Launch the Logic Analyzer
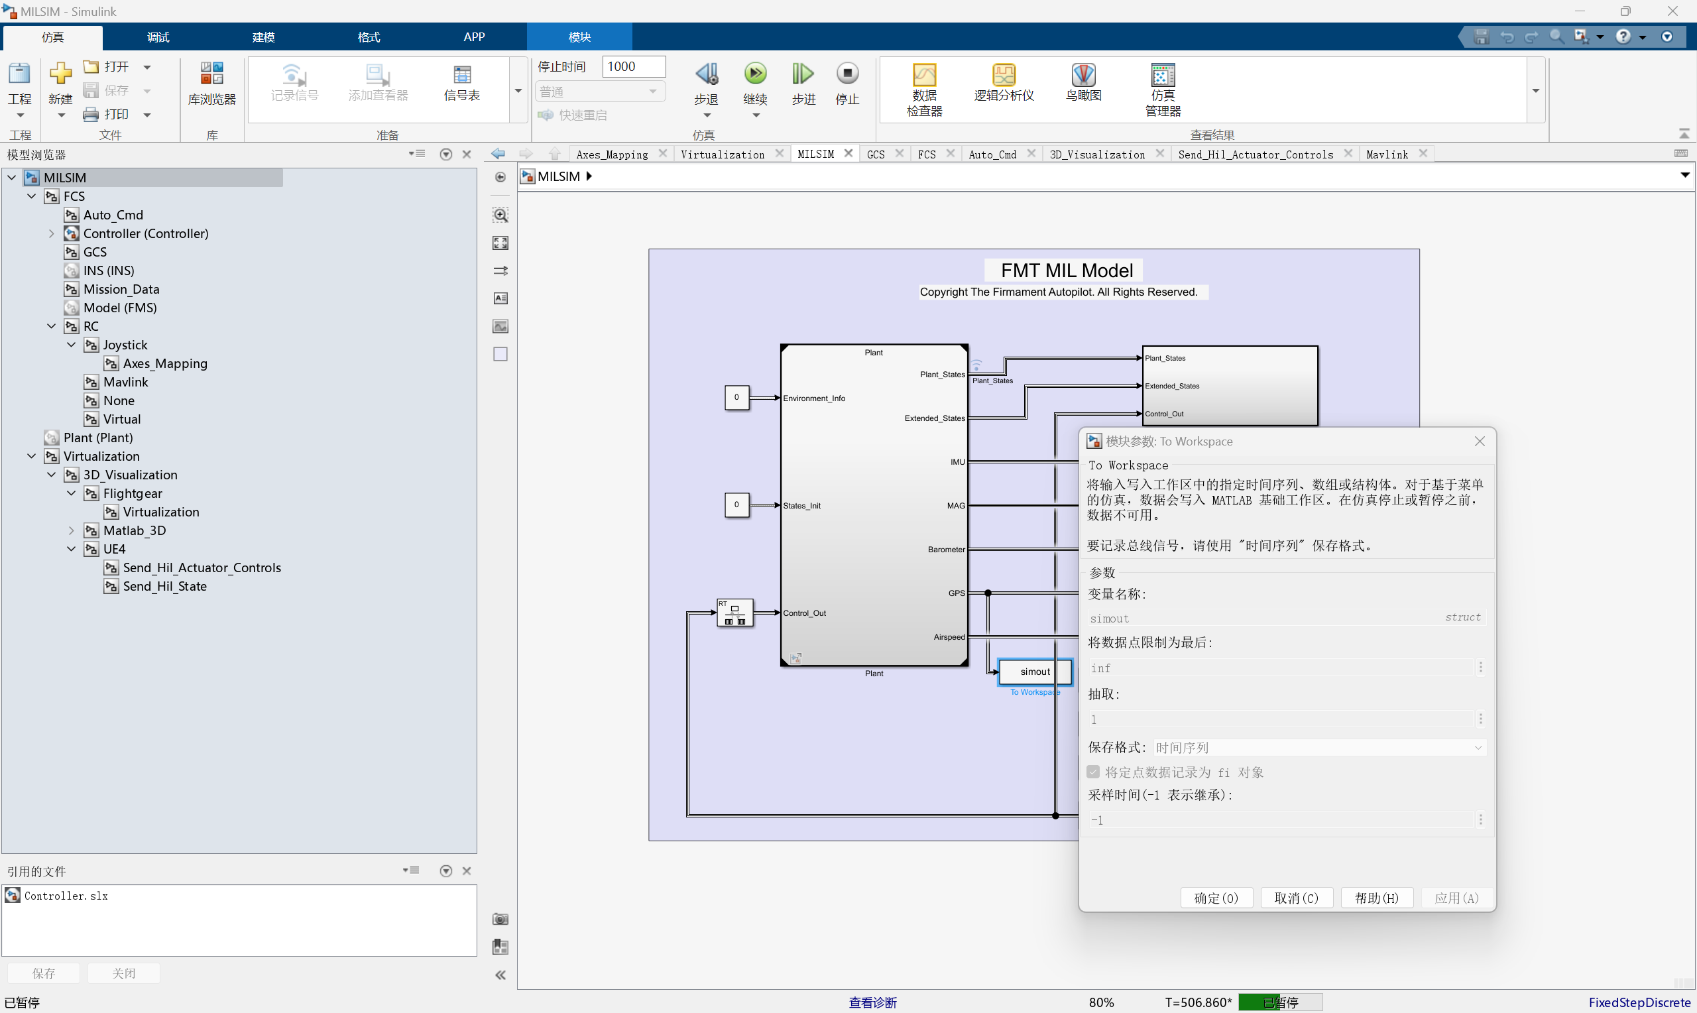The image size is (1697, 1013). [x=1004, y=74]
